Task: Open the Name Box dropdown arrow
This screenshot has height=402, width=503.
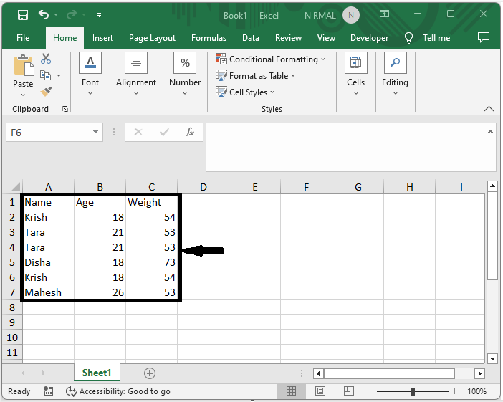Action: point(97,133)
